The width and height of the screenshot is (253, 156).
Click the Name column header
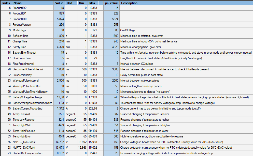click(x=33, y=3)
